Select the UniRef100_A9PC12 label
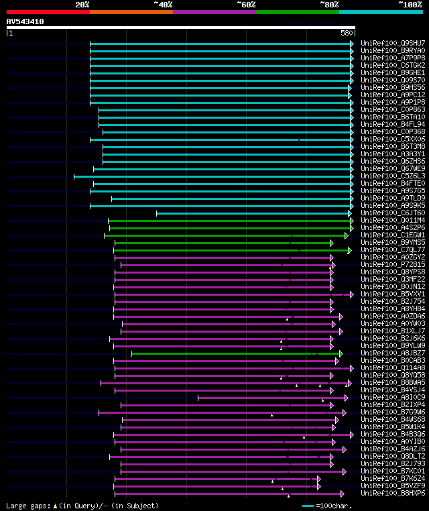 coord(393,95)
